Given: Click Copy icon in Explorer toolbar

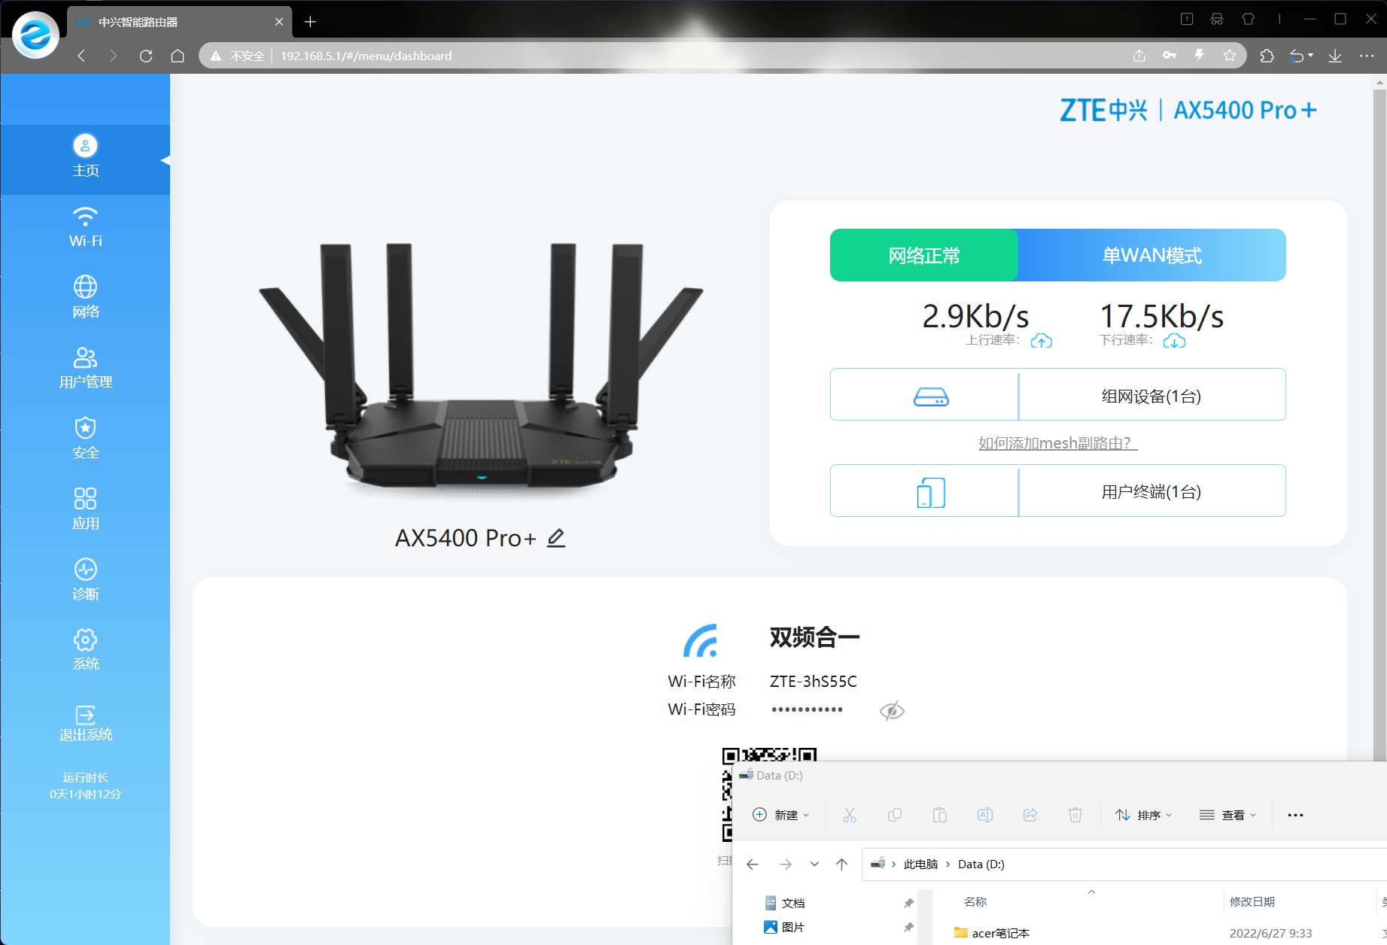Looking at the screenshot, I should click(895, 815).
